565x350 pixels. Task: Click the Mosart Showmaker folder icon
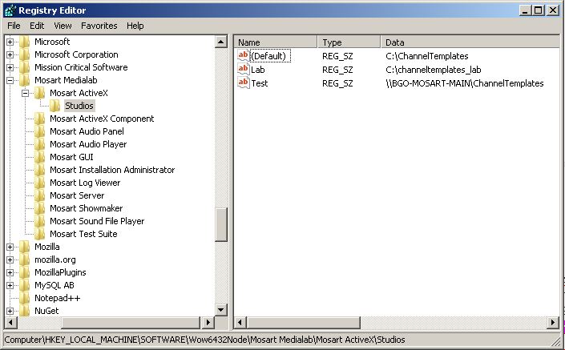tap(40, 208)
